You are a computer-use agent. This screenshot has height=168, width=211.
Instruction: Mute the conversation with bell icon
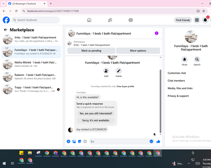coord(184,59)
